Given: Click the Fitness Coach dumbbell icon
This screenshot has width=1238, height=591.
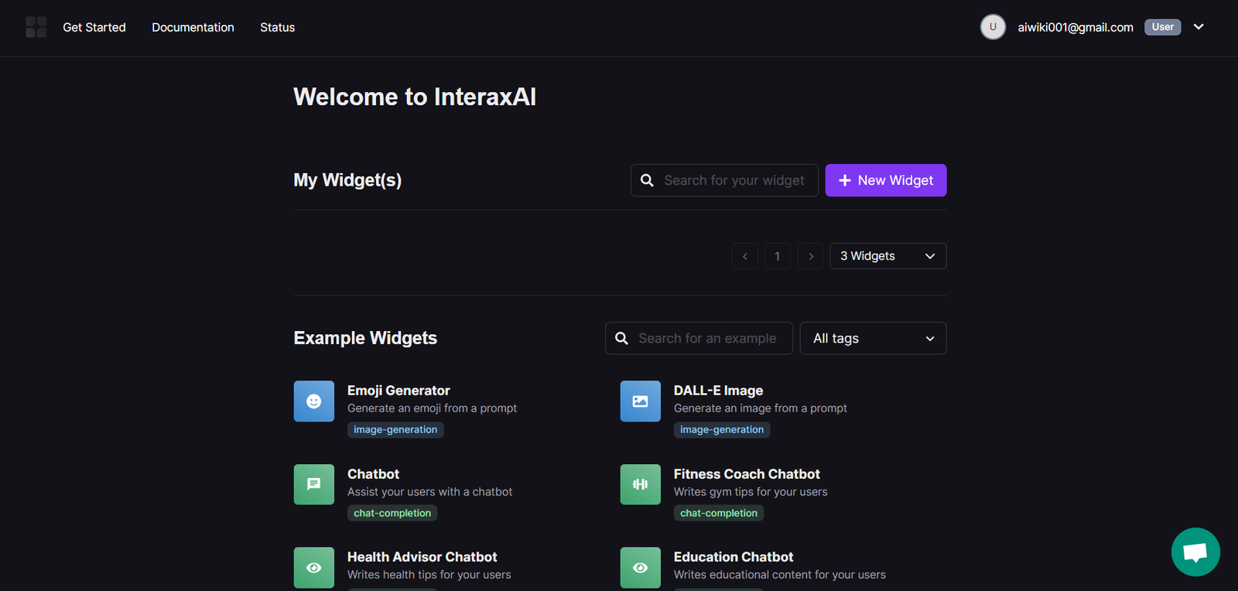Looking at the screenshot, I should (641, 484).
